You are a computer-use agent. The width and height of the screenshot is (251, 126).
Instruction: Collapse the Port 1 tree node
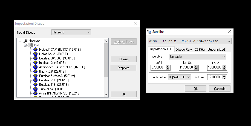pos(25,45)
